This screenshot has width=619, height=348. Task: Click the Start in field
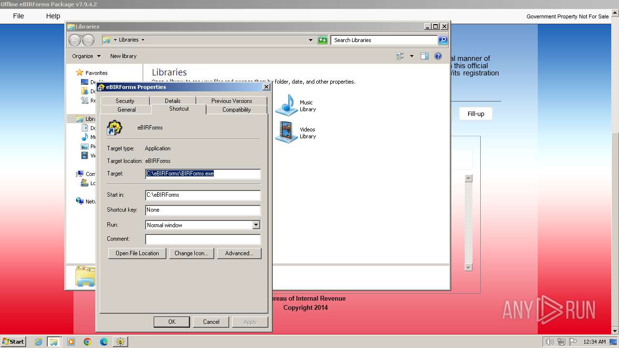click(x=203, y=195)
